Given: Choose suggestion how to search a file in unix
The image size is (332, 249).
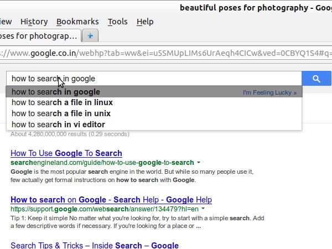Looking at the screenshot, I should [x=154, y=113].
